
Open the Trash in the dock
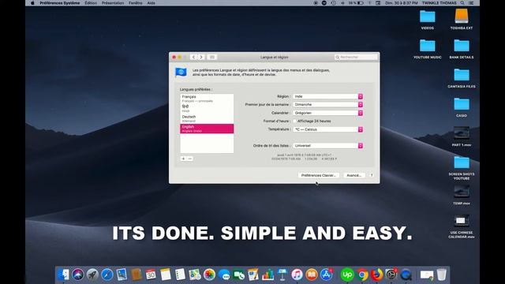[x=442, y=275]
